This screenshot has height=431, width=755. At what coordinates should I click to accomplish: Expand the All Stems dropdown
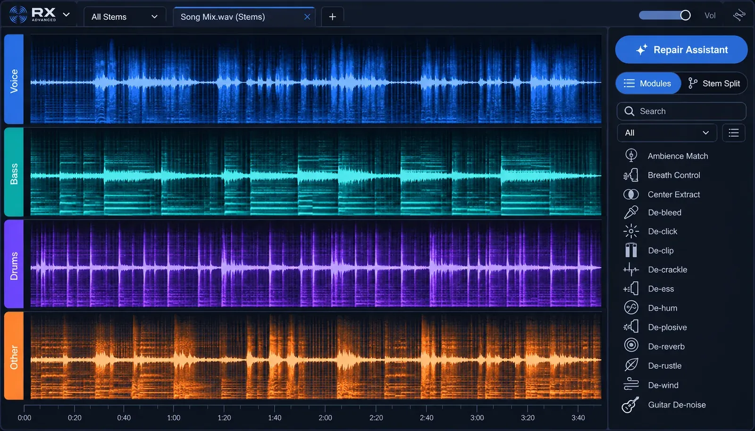coord(125,17)
